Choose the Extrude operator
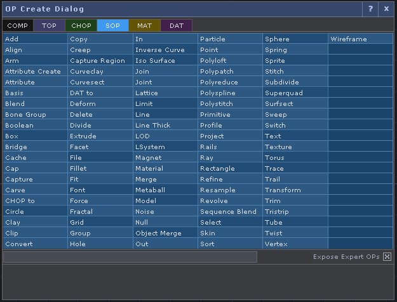397x302 pixels. 100,136
